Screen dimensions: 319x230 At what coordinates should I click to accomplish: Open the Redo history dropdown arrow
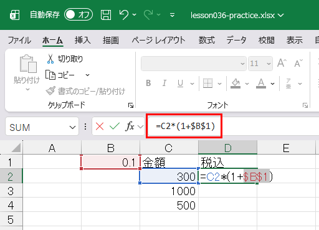click(x=159, y=15)
